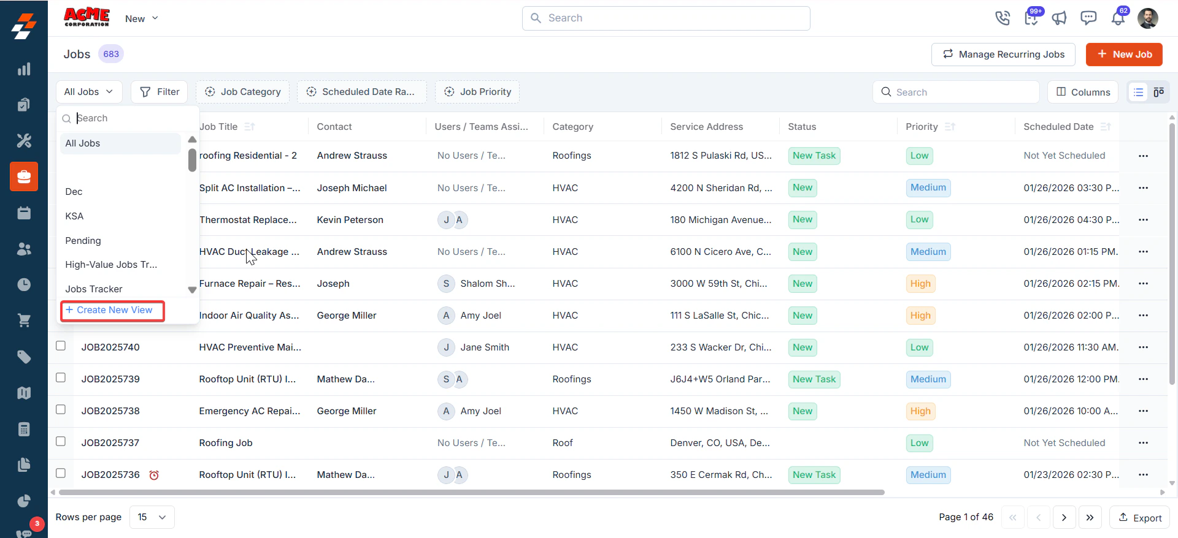The image size is (1178, 538).
Task: Open the Job Priority filter dropdown
Action: tap(477, 92)
